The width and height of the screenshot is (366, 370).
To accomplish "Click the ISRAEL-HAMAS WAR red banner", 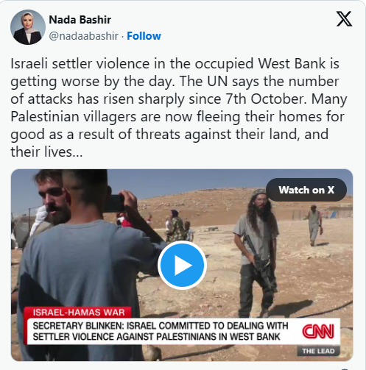I will (x=79, y=313).
